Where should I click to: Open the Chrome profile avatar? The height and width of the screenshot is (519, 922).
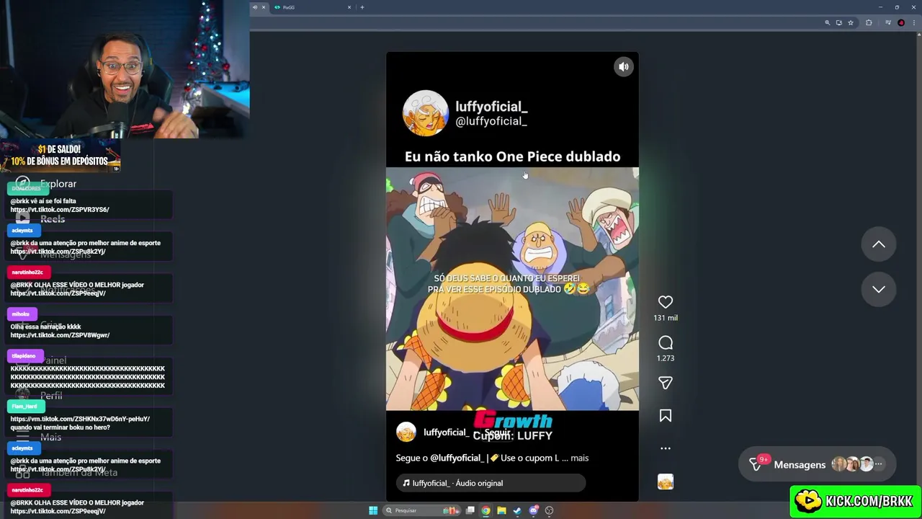(x=901, y=23)
